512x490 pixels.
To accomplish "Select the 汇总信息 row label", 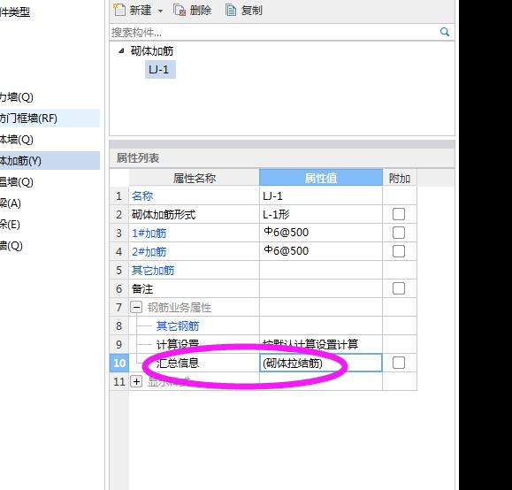I will tap(178, 363).
